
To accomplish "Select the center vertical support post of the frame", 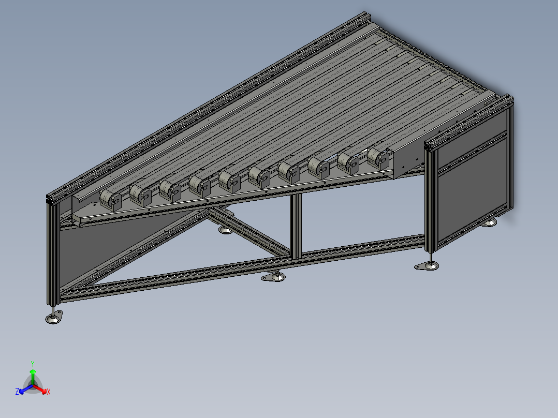I will [296, 226].
